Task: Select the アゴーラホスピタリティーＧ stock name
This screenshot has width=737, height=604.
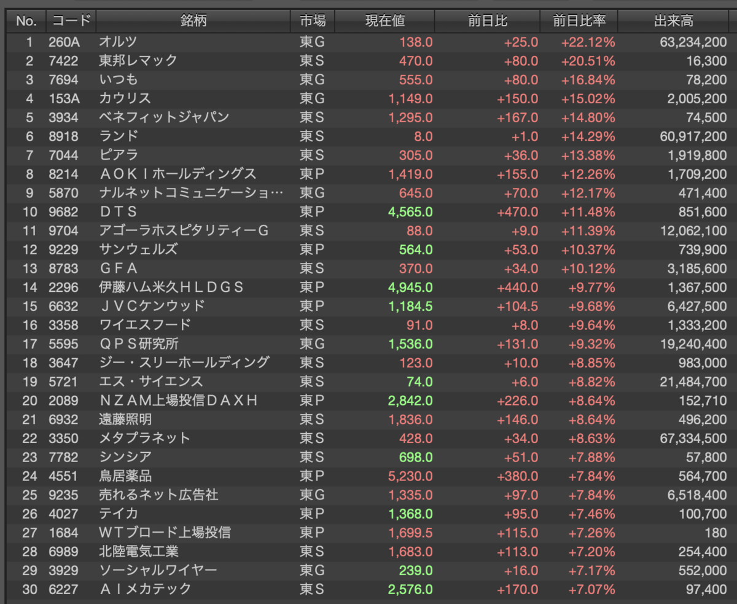Action: (184, 230)
